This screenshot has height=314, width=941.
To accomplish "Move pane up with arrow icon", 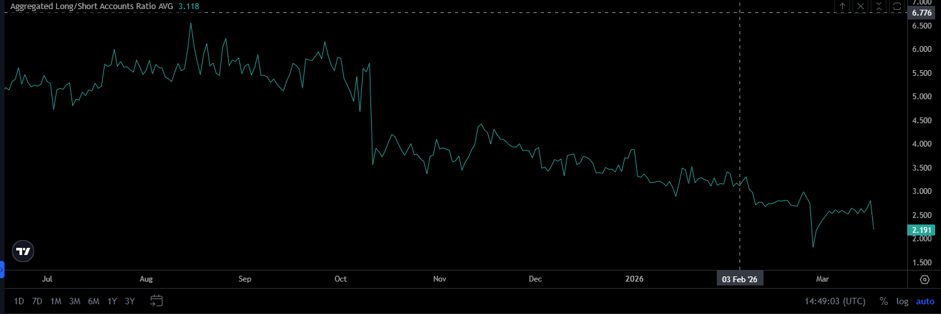I will click(x=843, y=6).
